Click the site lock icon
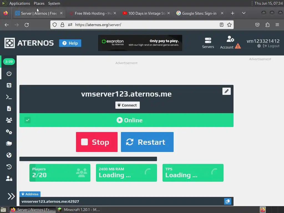The height and width of the screenshot is (213, 284). [x=62, y=25]
